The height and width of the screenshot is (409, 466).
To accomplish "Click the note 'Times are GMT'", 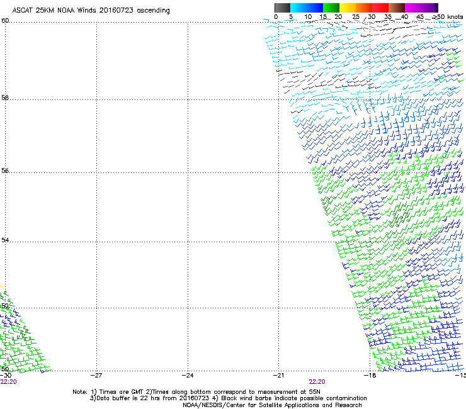I will pos(122,392).
